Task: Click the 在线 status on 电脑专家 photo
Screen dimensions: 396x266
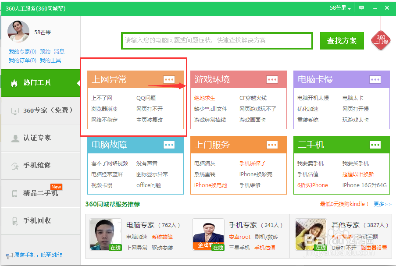Action: pyautogui.click(x=114, y=247)
